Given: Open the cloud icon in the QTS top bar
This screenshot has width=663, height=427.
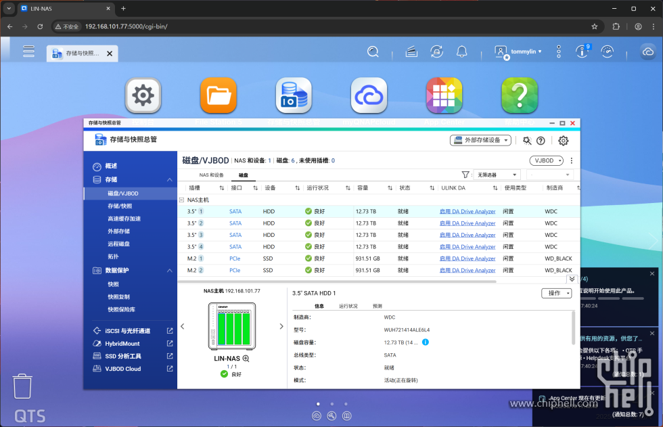Looking at the screenshot, I should click(648, 51).
